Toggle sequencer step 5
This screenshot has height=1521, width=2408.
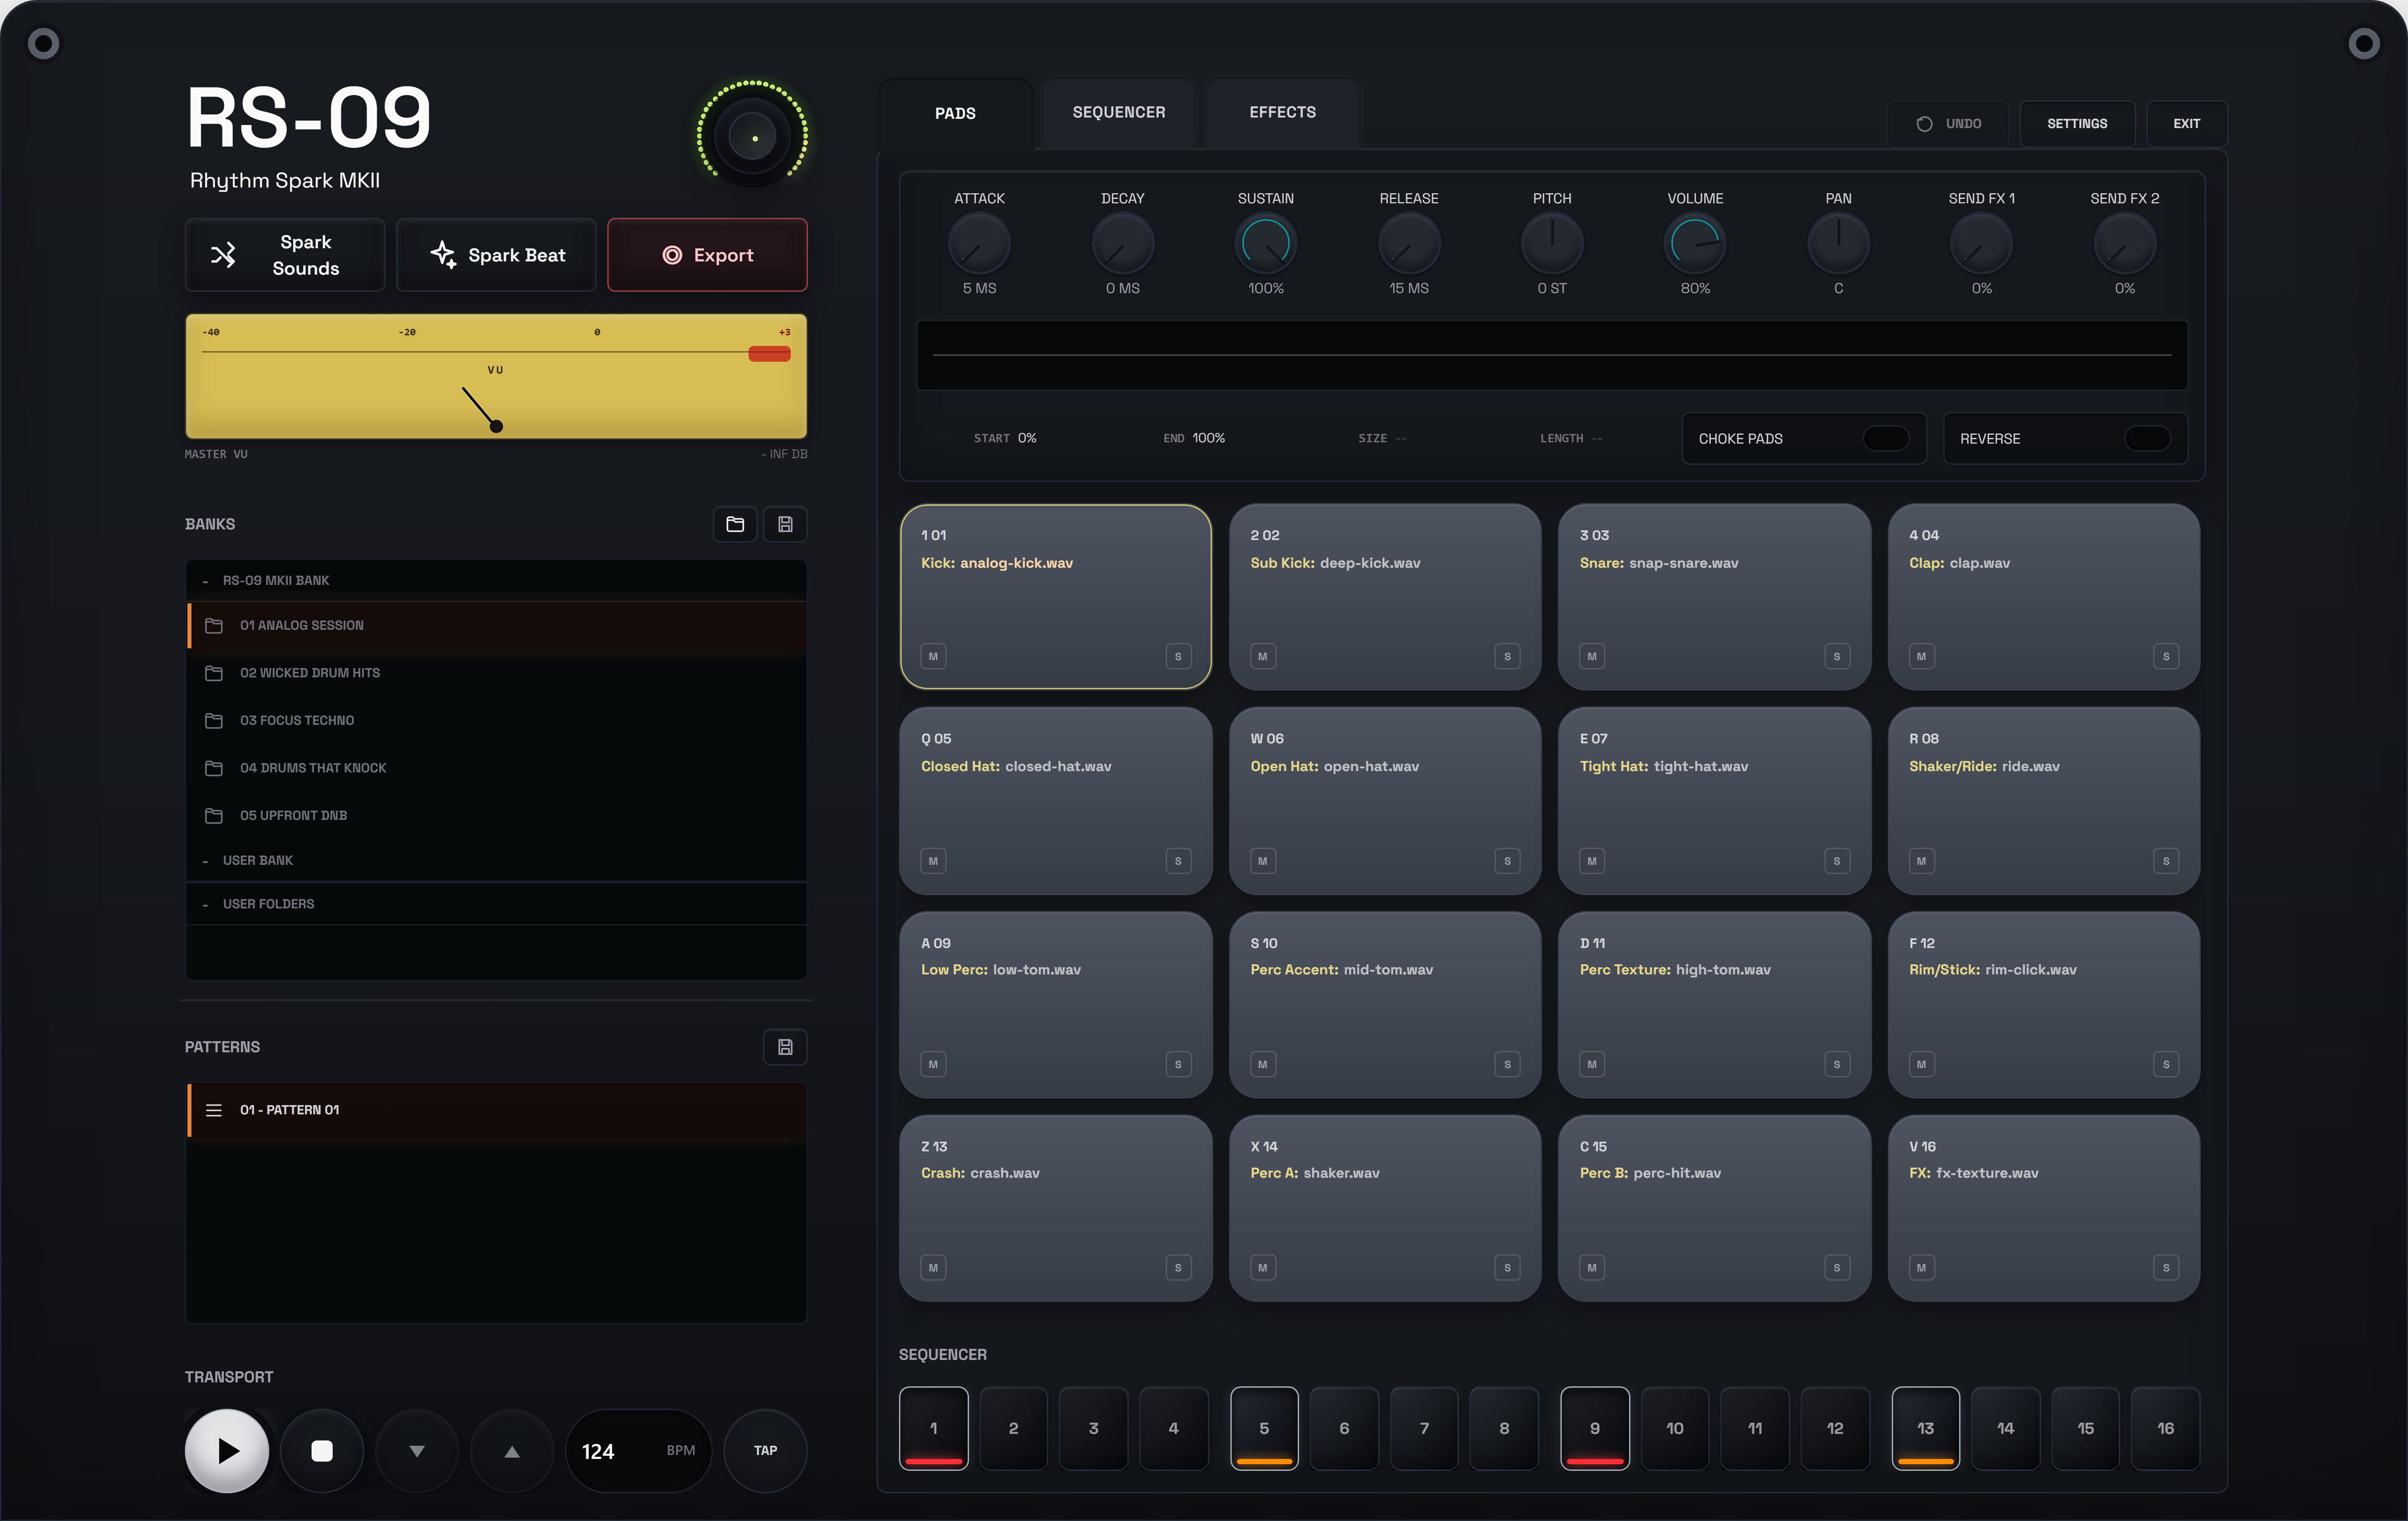click(x=1264, y=1428)
